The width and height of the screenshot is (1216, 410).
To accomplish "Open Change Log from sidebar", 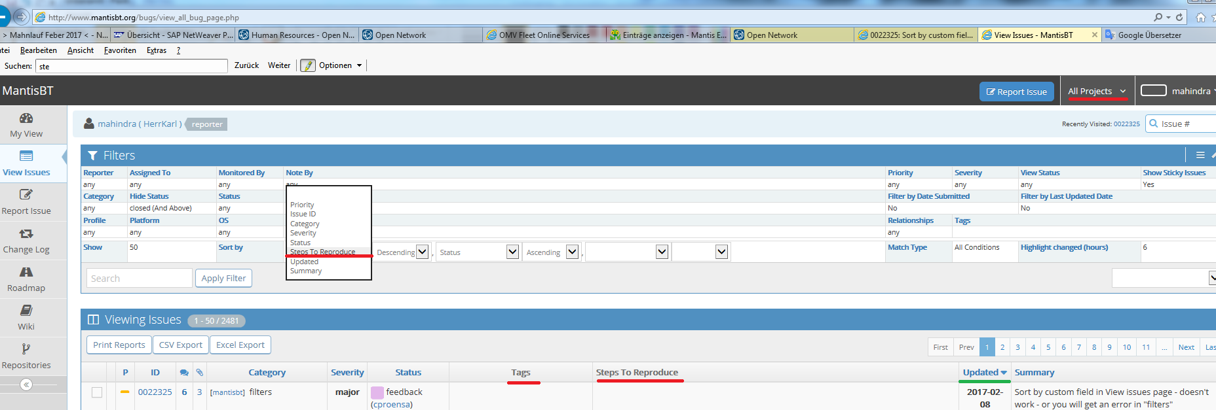I will tap(26, 233).
